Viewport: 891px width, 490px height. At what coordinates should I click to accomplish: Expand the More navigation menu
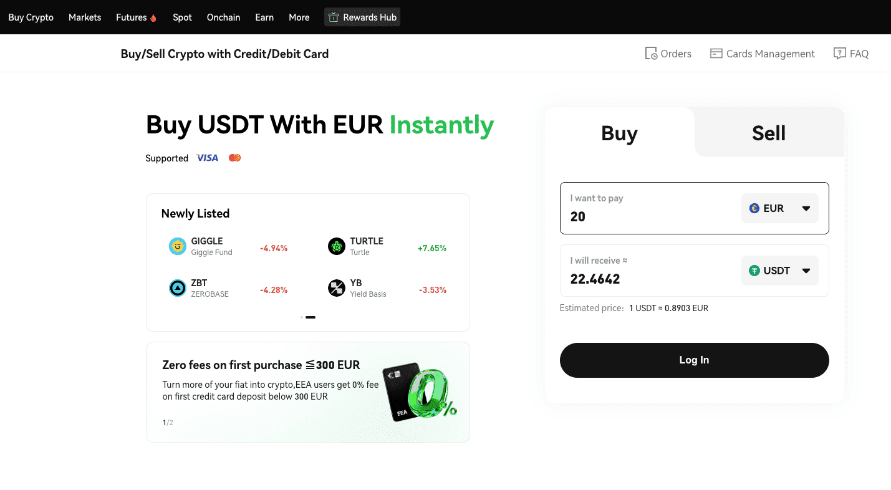(299, 17)
